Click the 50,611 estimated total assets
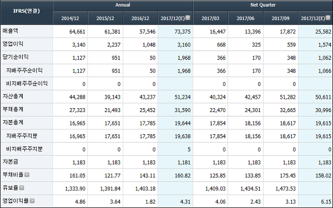333x208 pixels. tap(323, 97)
